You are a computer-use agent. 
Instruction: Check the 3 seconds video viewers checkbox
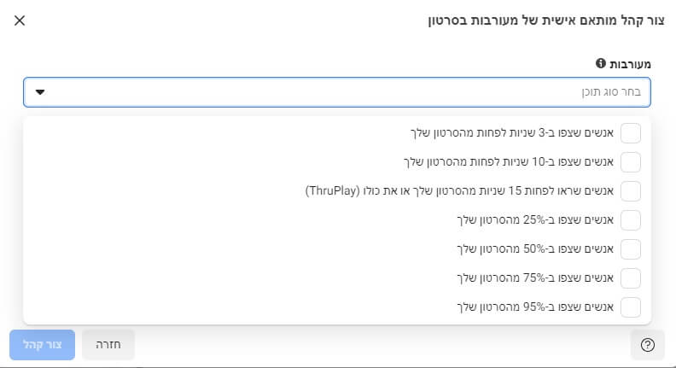(x=630, y=133)
